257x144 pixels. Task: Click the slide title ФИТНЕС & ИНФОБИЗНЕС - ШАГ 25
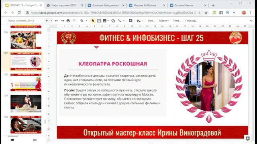(151, 38)
